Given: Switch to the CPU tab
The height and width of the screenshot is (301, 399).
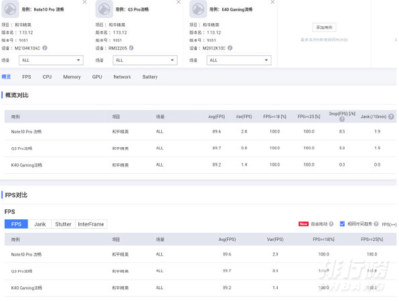Looking at the screenshot, I should pyautogui.click(x=47, y=77).
